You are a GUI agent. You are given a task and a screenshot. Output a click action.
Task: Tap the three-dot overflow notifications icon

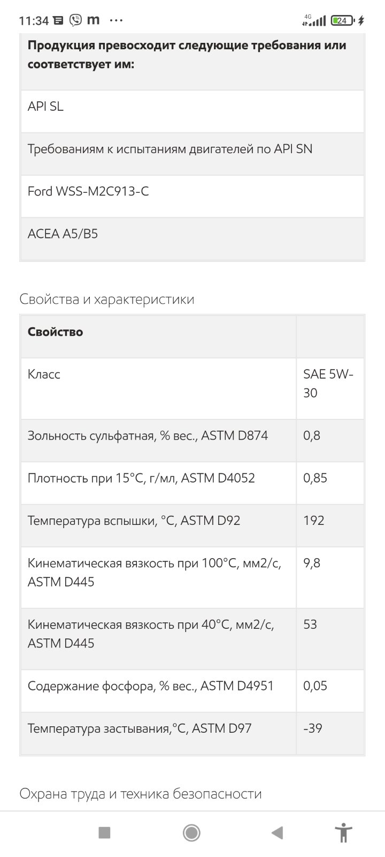(x=116, y=20)
